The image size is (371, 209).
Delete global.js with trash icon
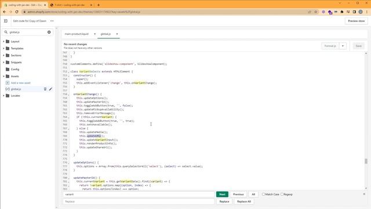[x=45, y=89]
